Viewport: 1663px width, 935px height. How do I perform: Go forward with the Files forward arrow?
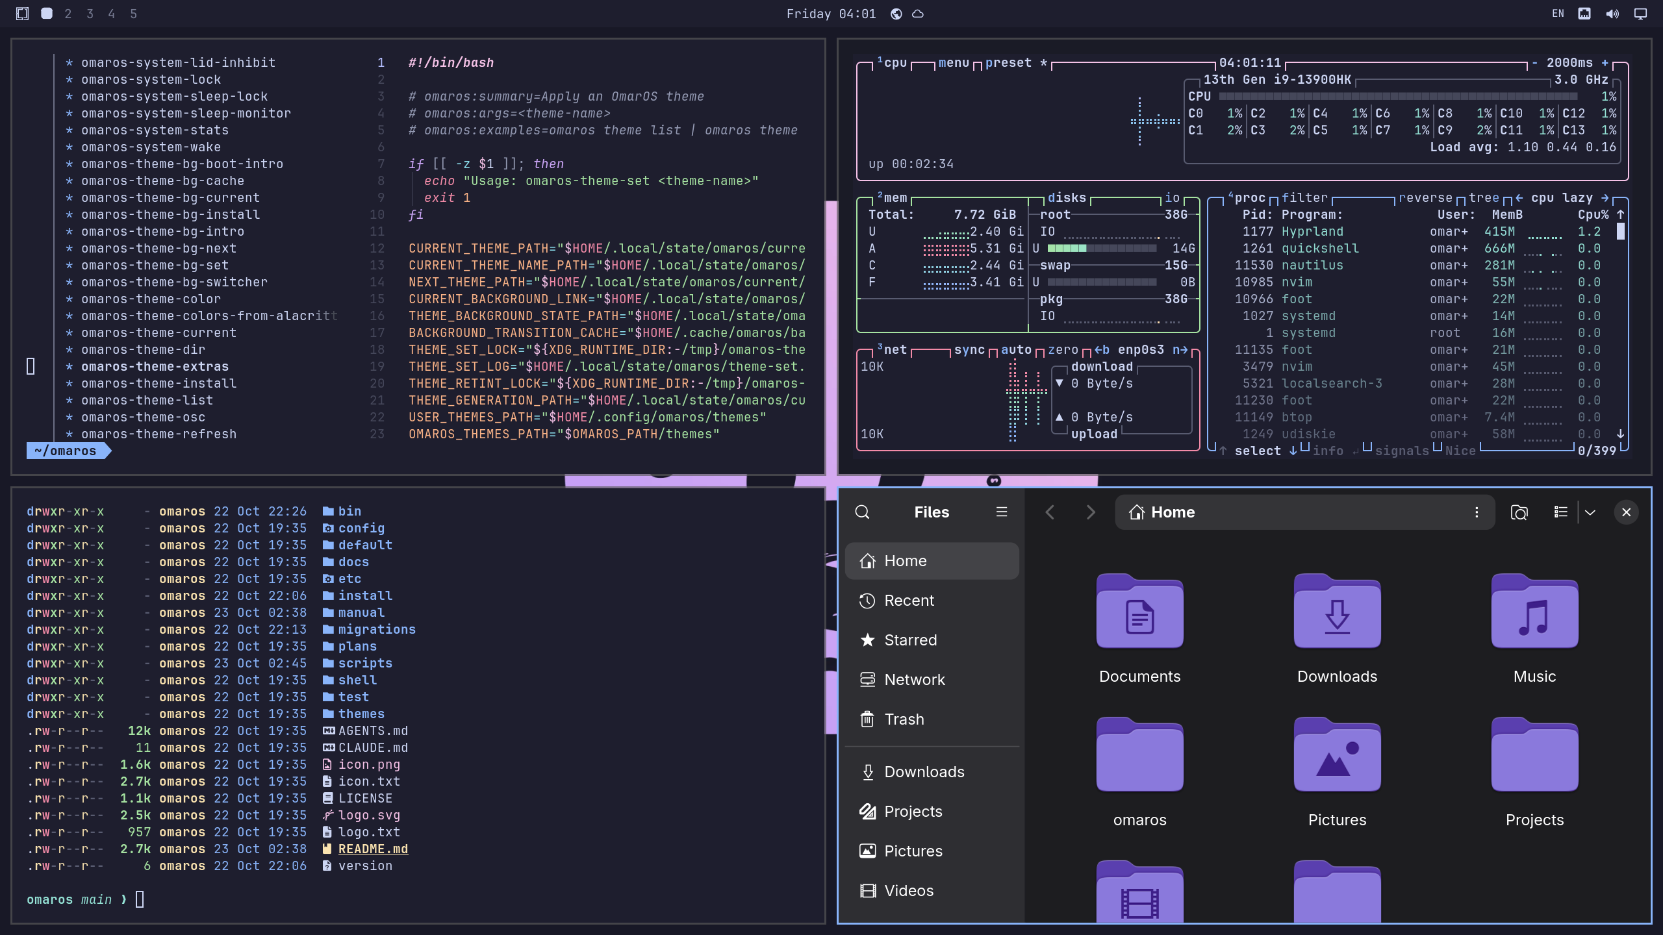coord(1091,512)
